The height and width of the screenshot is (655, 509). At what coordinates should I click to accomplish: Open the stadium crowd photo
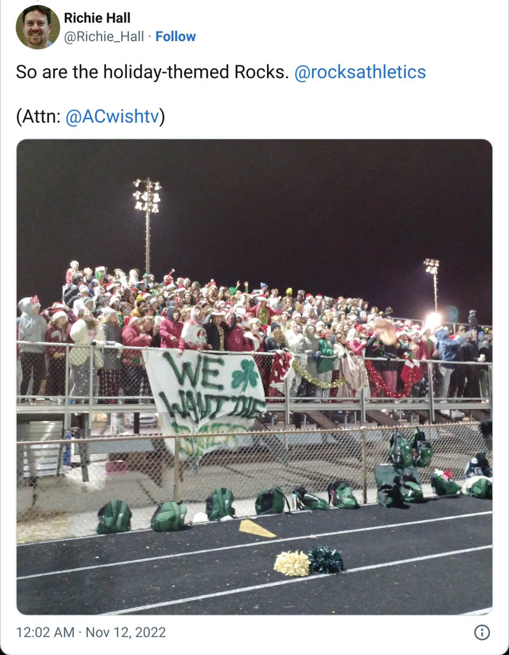[x=255, y=377]
